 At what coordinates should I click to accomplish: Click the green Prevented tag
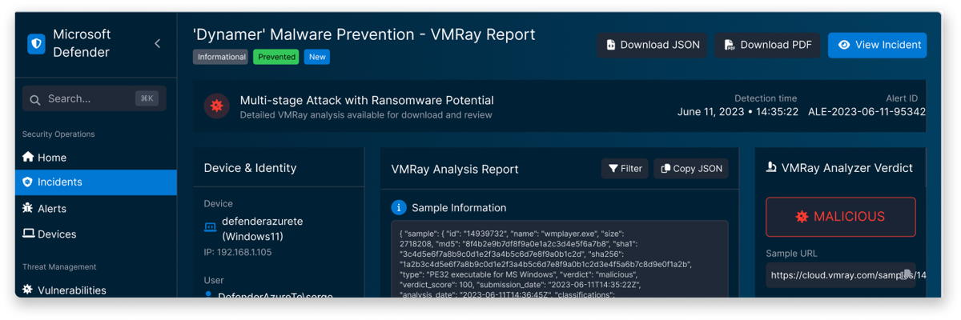276,57
